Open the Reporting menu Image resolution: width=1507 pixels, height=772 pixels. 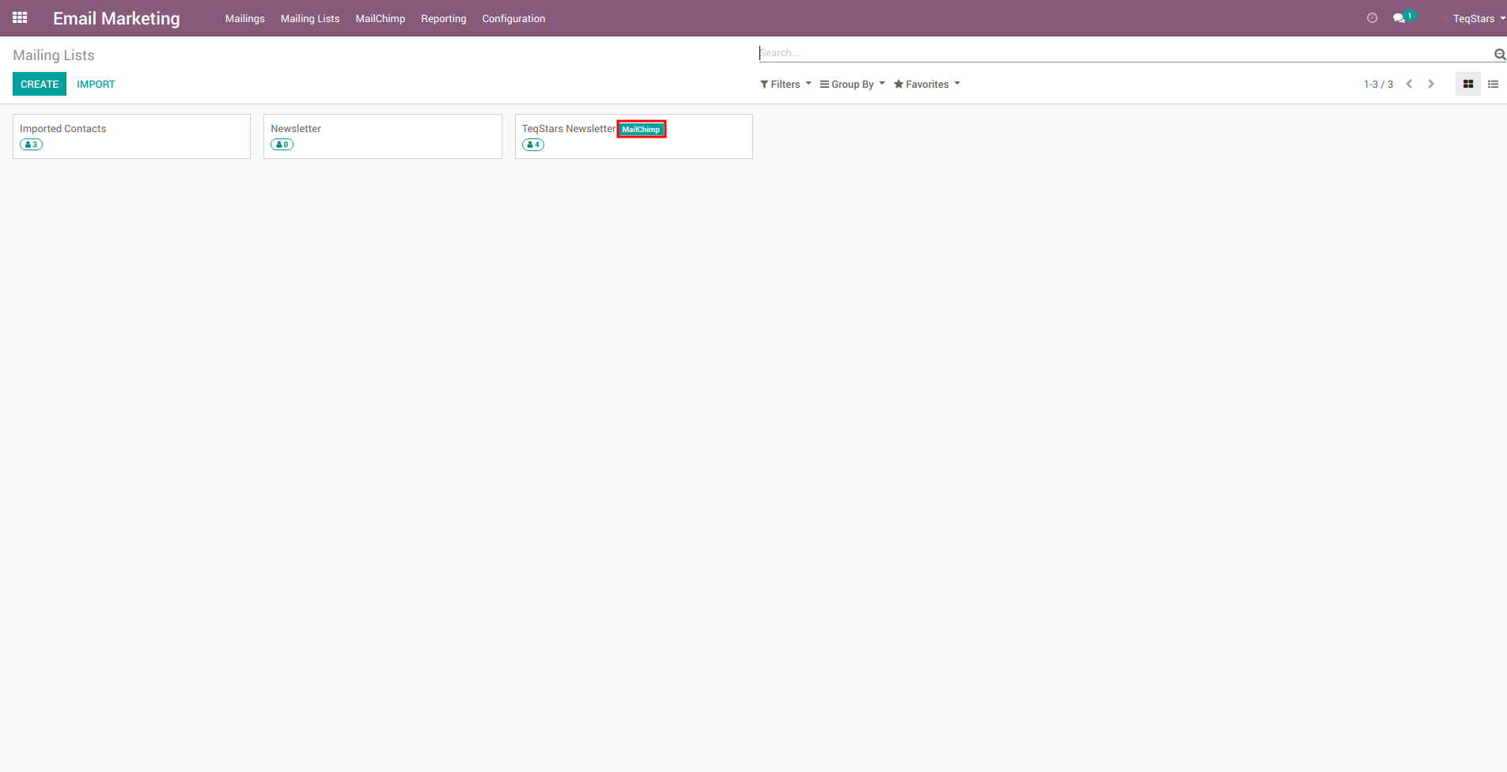coord(443,18)
